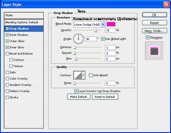Open the Pattern Overlay settings row
This screenshot has height=133, width=171.
pos(24,91)
